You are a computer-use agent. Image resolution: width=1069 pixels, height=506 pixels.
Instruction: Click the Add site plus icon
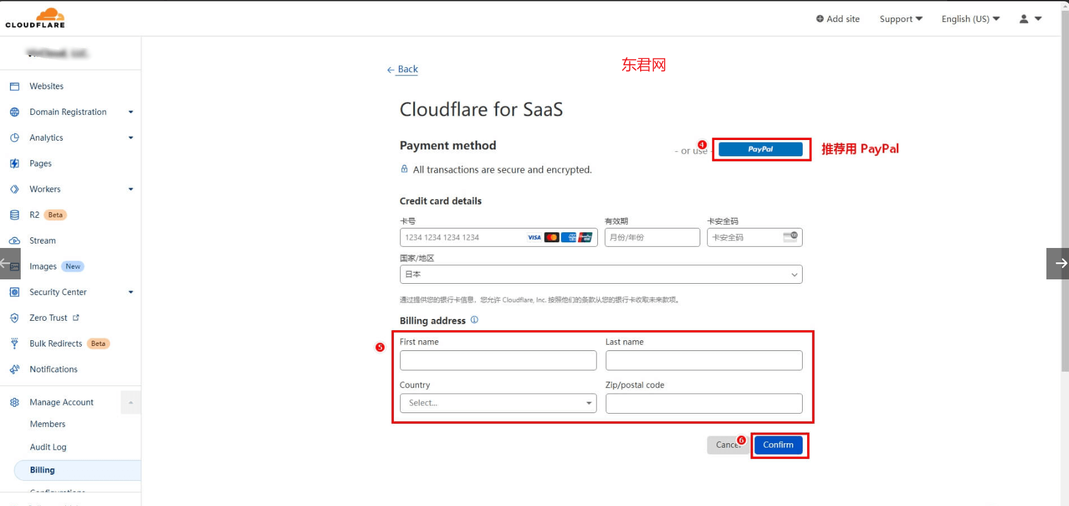pos(820,19)
